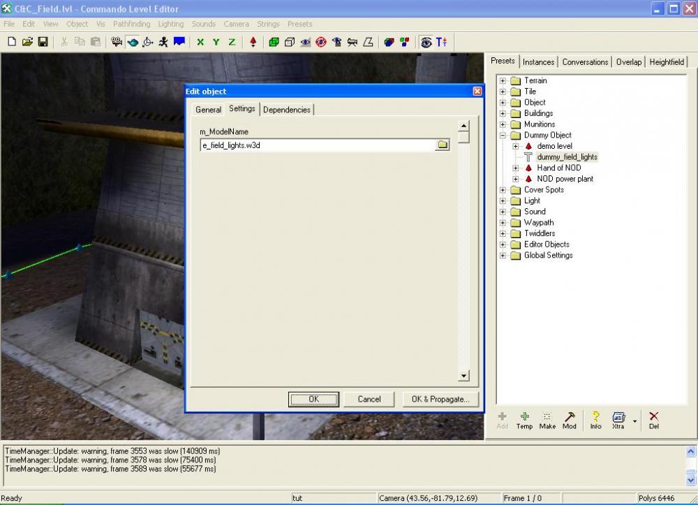Image resolution: width=698 pixels, height=505 pixels.
Task: Collapse the Dummy Object folder
Action: tap(503, 136)
